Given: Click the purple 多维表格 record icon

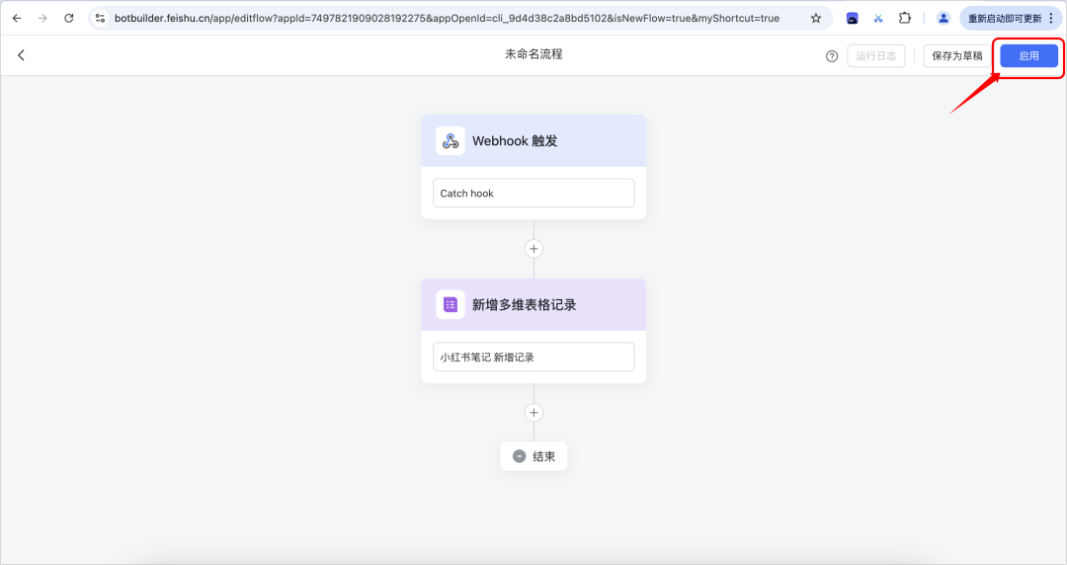Looking at the screenshot, I should (451, 305).
